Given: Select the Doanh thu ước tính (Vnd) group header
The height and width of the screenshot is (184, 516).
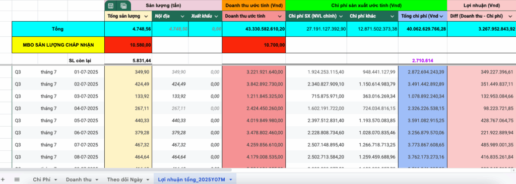Looking at the screenshot, I should (x=253, y=6).
